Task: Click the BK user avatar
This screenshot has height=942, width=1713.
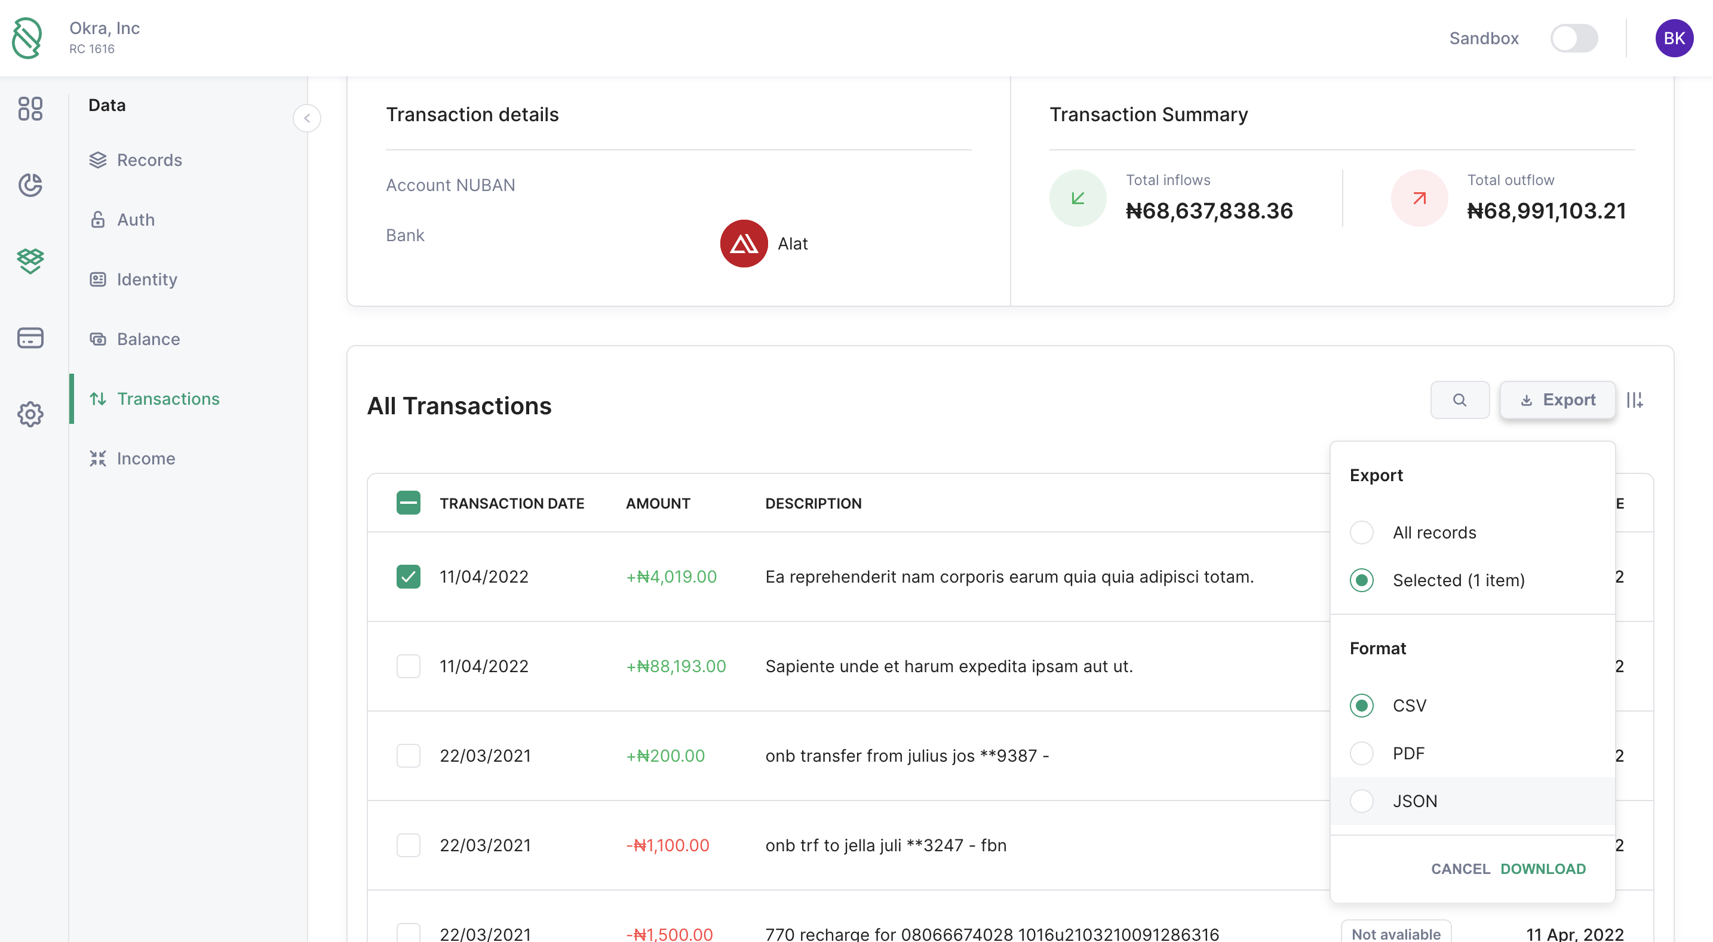Action: 1674,38
